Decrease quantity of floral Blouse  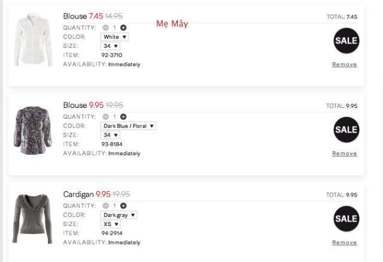105,116
